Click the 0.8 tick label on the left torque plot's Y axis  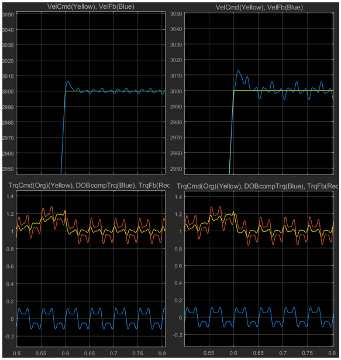(x=10, y=249)
